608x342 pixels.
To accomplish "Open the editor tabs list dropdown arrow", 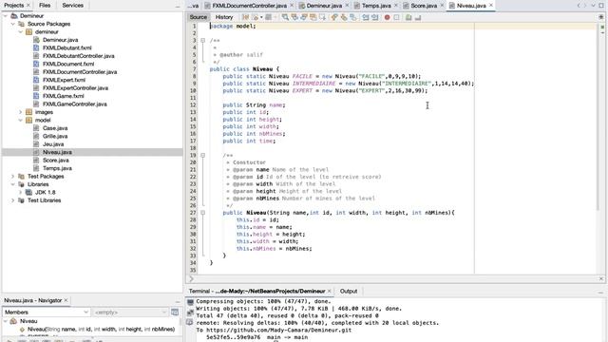I will (593, 6).
